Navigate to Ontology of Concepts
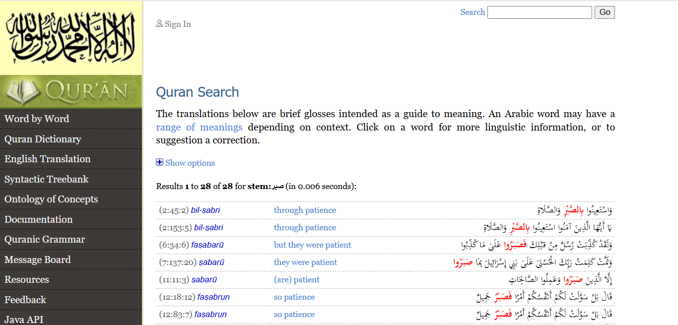This screenshot has width=678, height=325. (51, 199)
